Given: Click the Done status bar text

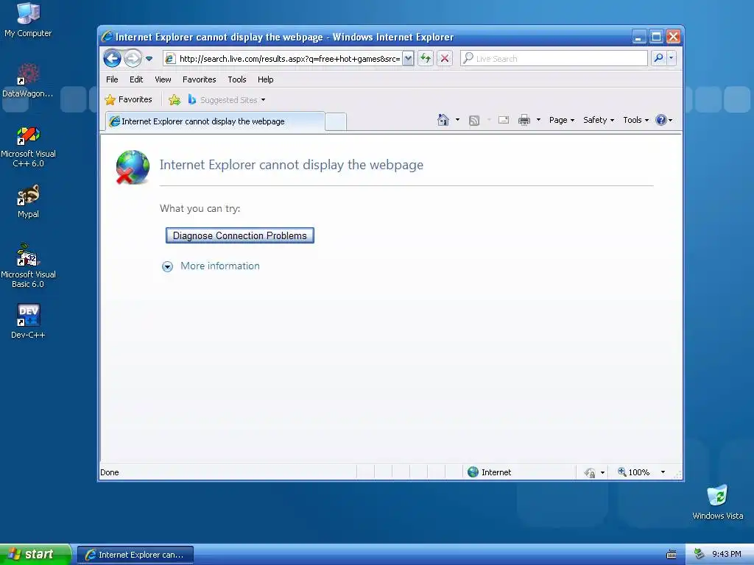Looking at the screenshot, I should tap(110, 472).
